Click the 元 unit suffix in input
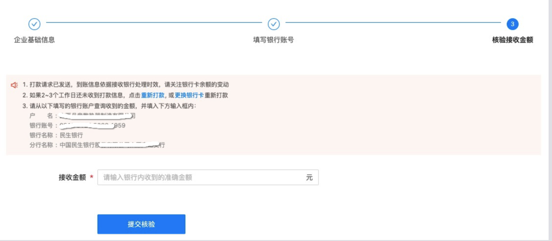Viewport: 552px width, 241px height. pyautogui.click(x=309, y=178)
